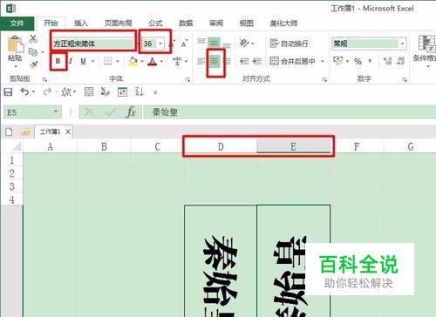Screen dimensions: 436x317
Task: Toggle Top Align in alignment group
Action: pos(201,41)
